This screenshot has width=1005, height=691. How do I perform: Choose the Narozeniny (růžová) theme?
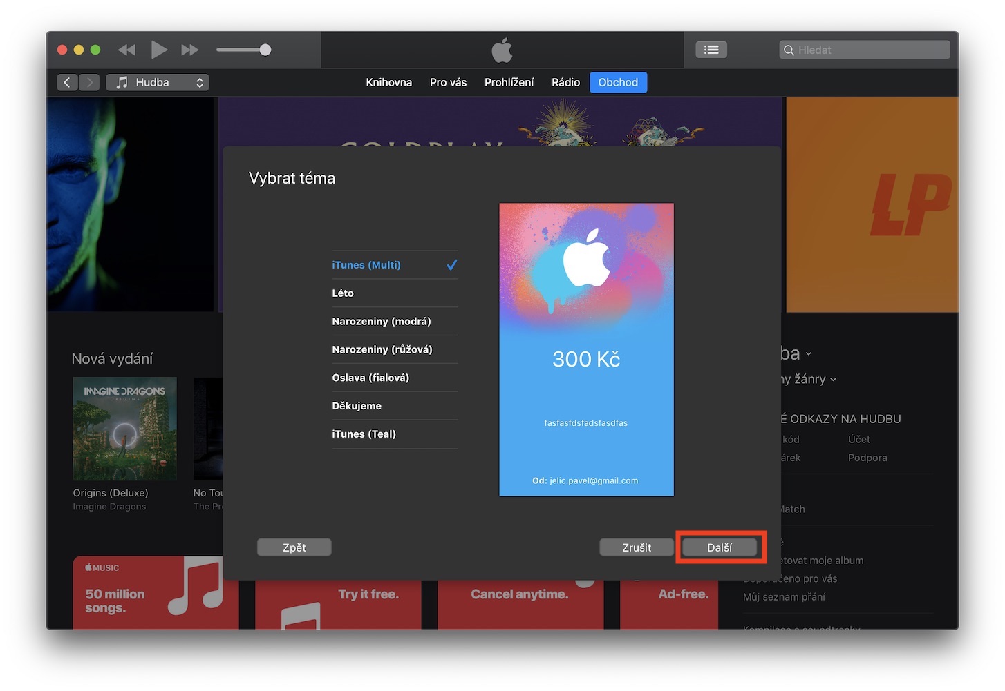point(395,350)
